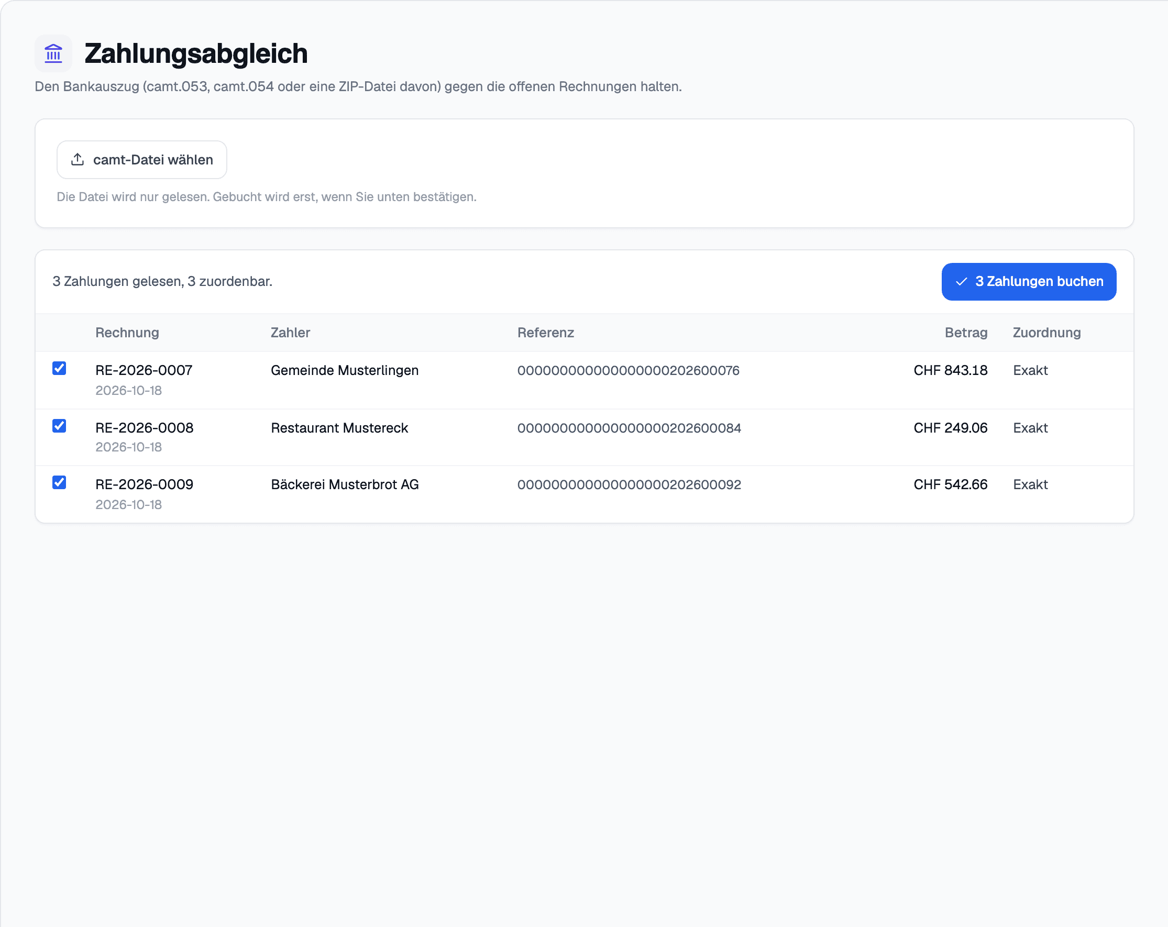Uncheck the RE-2026-0009 payment checkbox
This screenshot has height=927, width=1168.
coord(59,482)
